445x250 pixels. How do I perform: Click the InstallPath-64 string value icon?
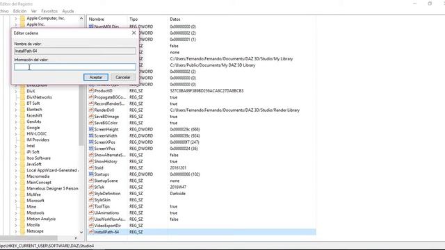point(91,232)
